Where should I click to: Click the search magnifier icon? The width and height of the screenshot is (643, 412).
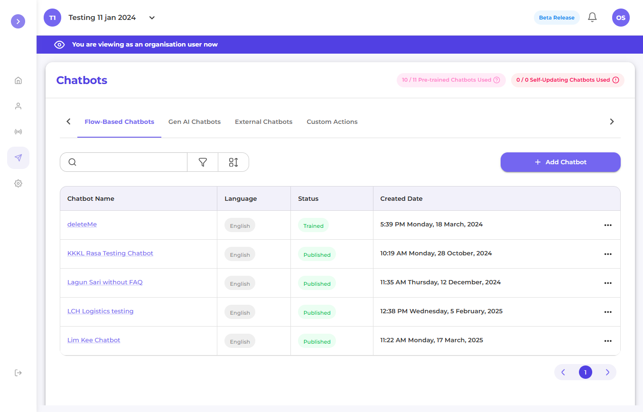[x=72, y=162]
